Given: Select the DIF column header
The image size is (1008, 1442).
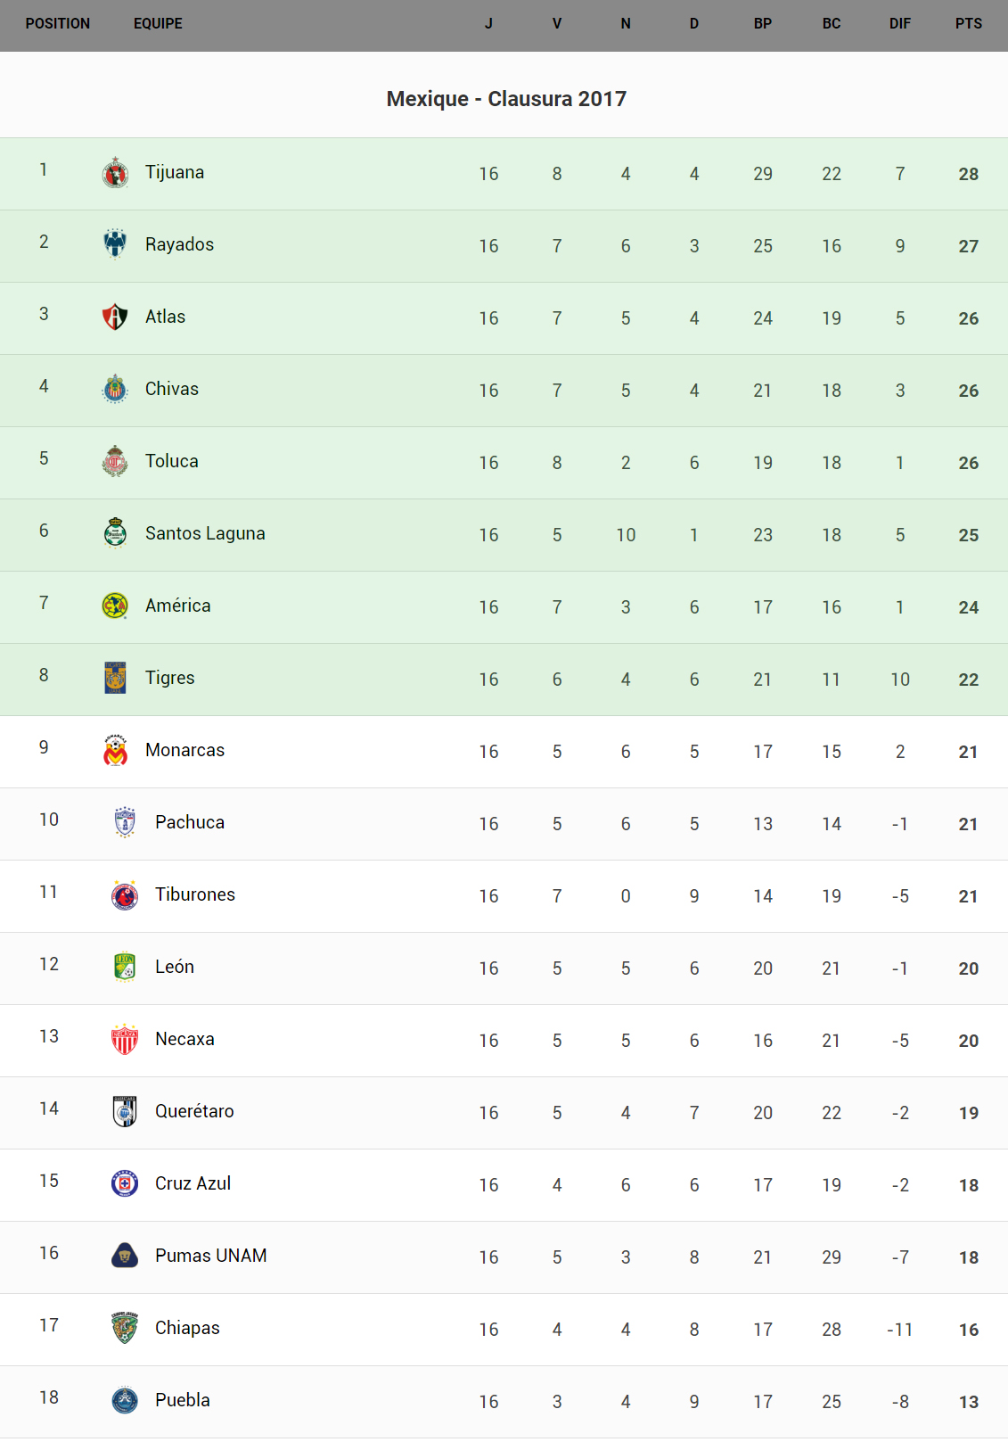Looking at the screenshot, I should point(900,24).
